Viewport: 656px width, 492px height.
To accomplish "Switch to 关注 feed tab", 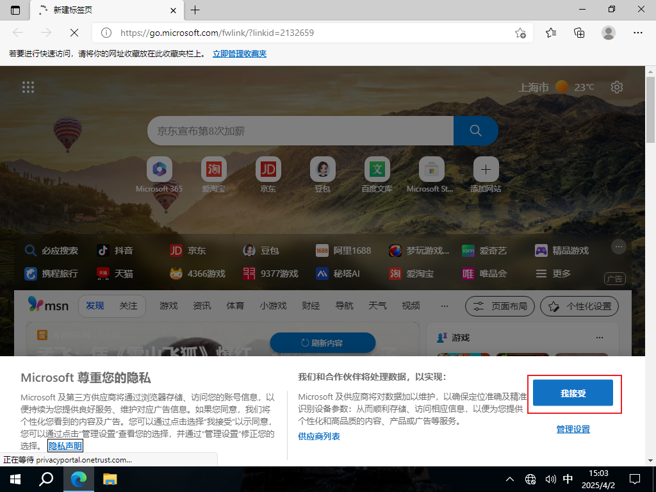I will [128, 306].
